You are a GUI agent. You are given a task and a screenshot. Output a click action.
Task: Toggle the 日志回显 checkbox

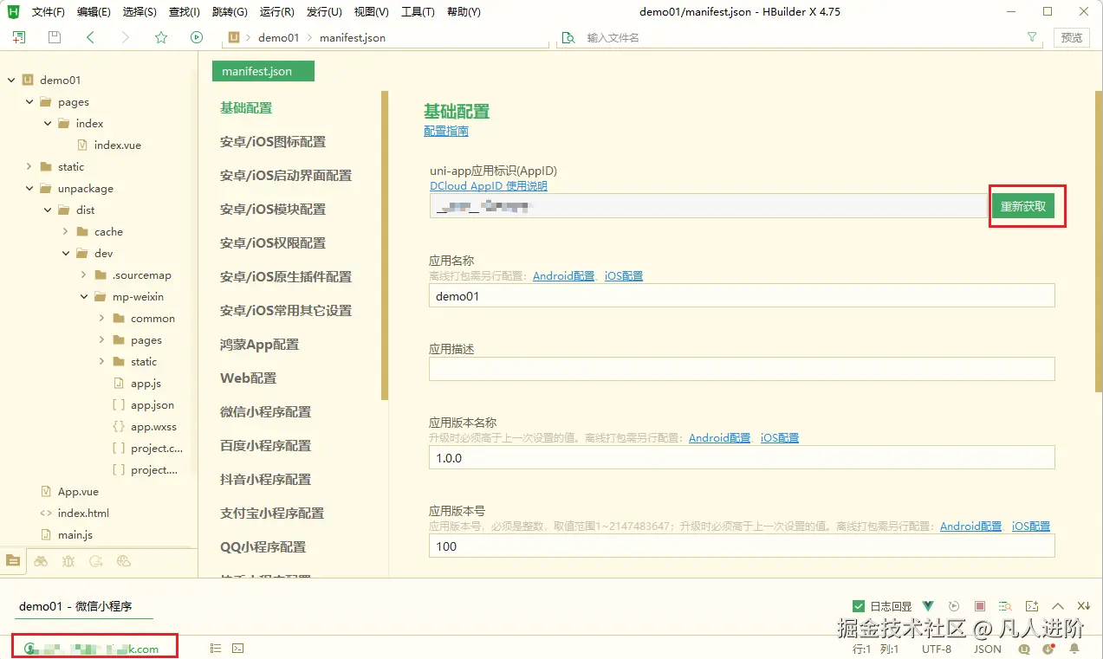[859, 606]
